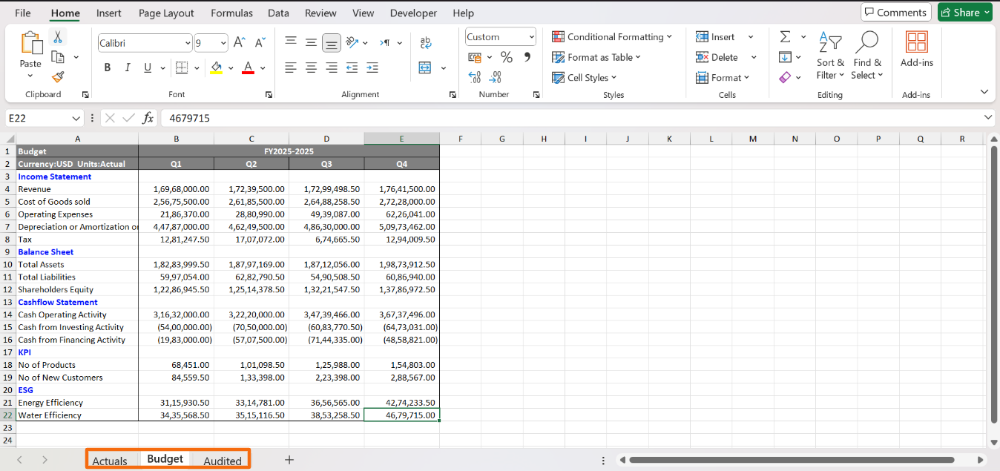
Task: Open the font name dropdown Calibri
Action: click(145, 43)
